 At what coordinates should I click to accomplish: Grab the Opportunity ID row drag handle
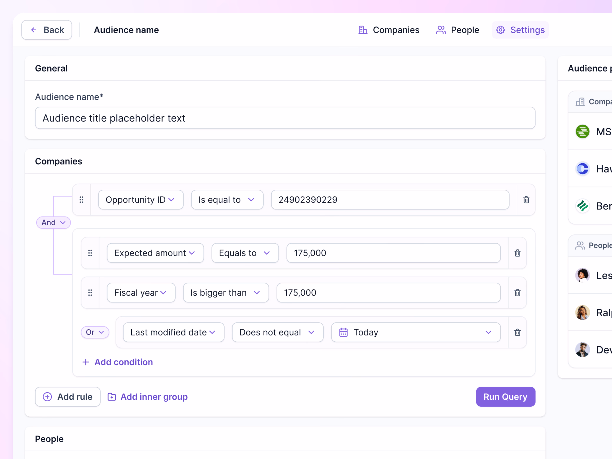click(x=82, y=200)
